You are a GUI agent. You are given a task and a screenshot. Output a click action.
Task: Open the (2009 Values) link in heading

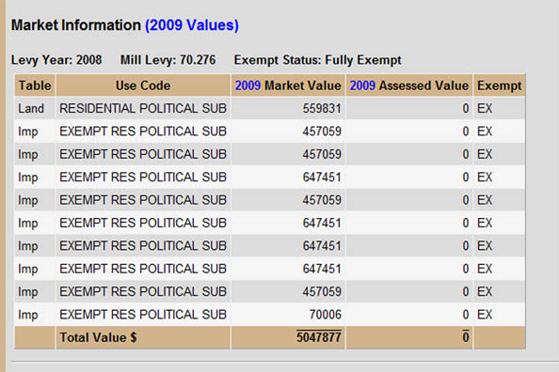pyautogui.click(x=192, y=25)
